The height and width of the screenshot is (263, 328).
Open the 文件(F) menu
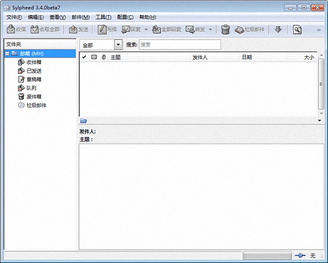[14, 17]
